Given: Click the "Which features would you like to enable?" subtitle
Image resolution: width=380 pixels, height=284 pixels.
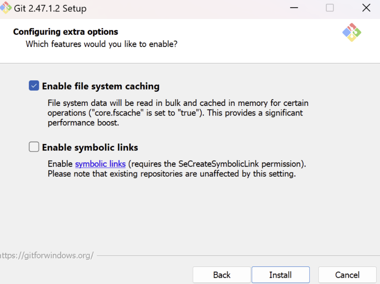Looking at the screenshot, I should 102,44.
